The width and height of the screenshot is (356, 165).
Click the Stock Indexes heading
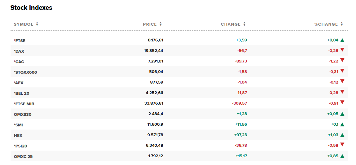coord(31,8)
